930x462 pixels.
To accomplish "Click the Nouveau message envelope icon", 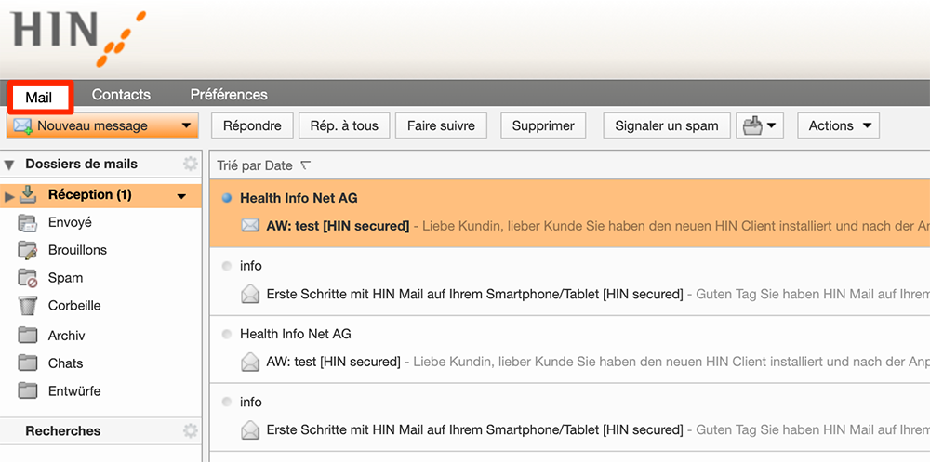I will tap(22, 125).
